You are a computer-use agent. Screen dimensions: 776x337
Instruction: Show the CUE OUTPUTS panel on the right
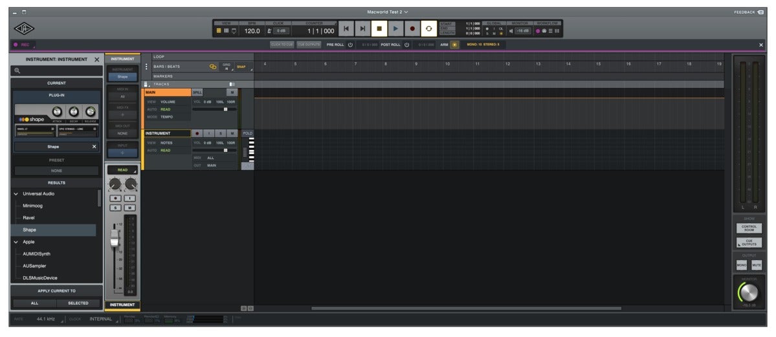[749, 243]
